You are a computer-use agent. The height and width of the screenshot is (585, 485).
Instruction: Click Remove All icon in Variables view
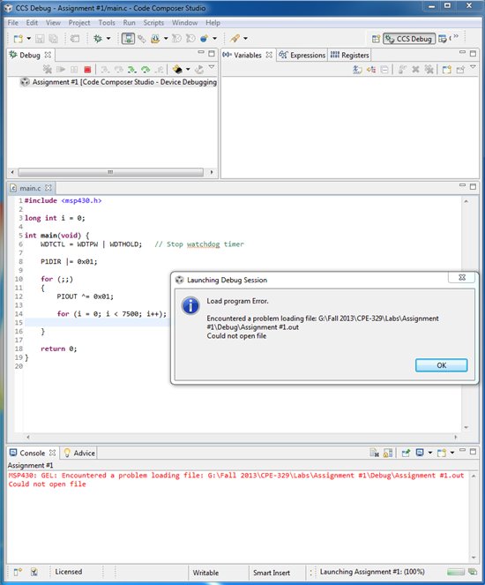click(x=429, y=70)
